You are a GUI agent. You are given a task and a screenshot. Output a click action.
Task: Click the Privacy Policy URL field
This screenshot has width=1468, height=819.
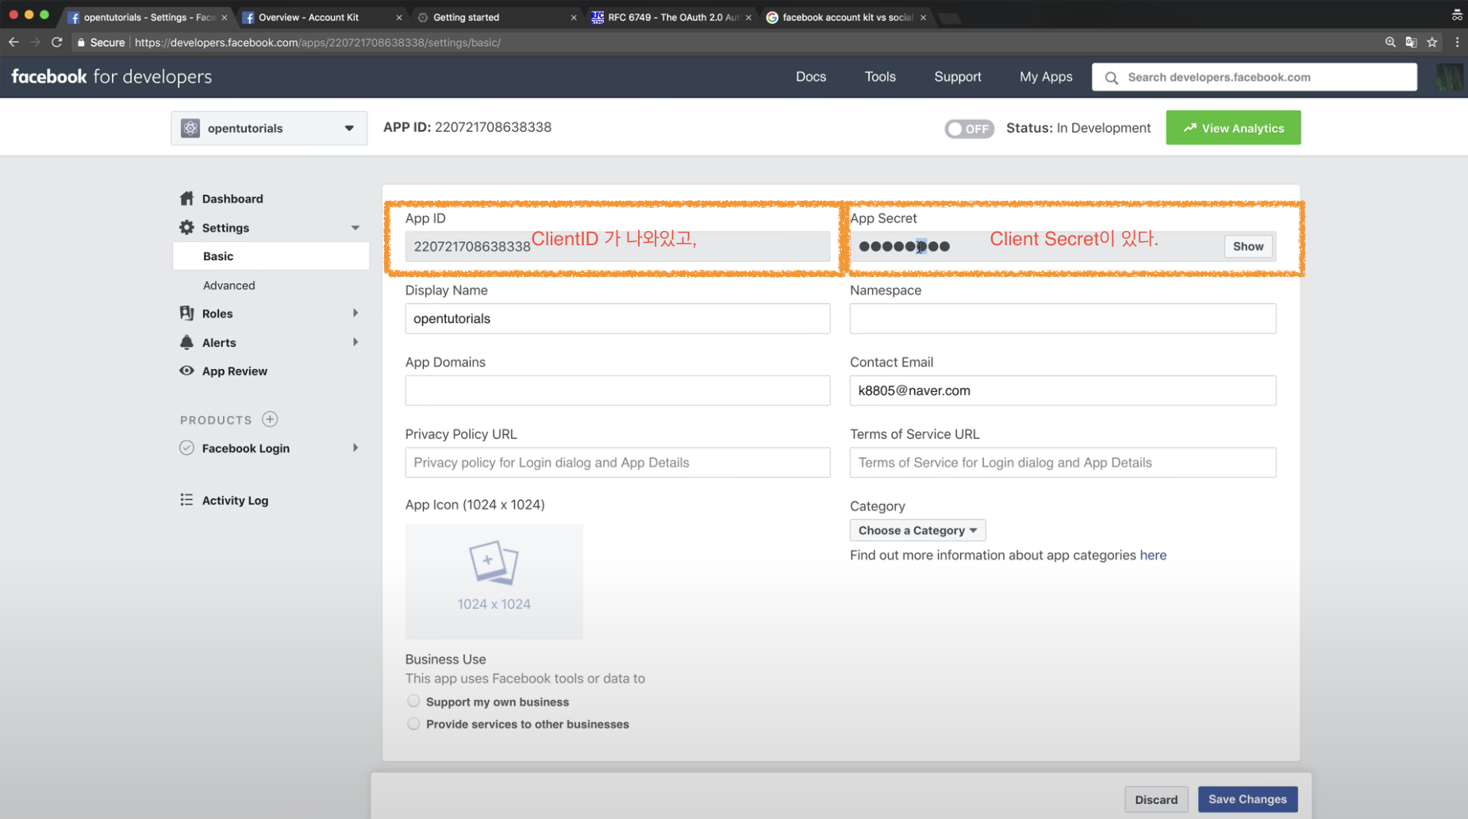617,463
